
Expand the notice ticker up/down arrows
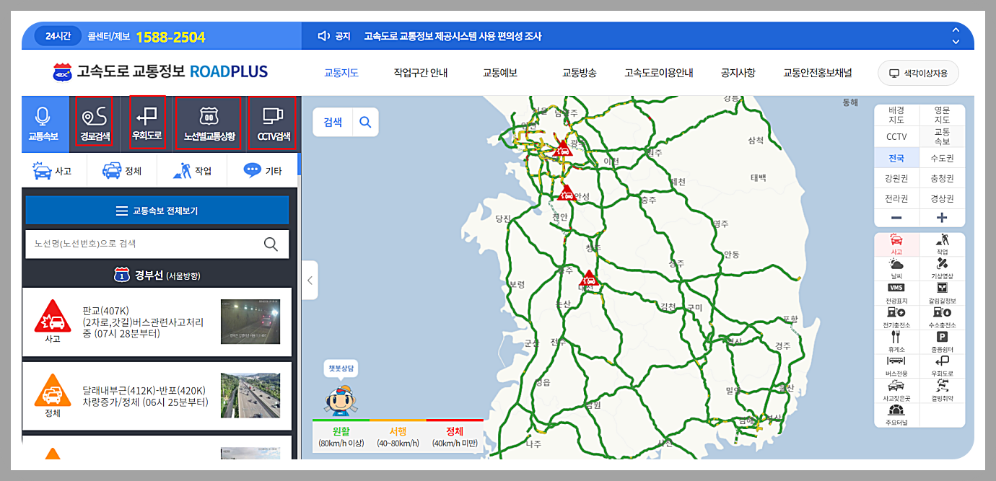[956, 36]
